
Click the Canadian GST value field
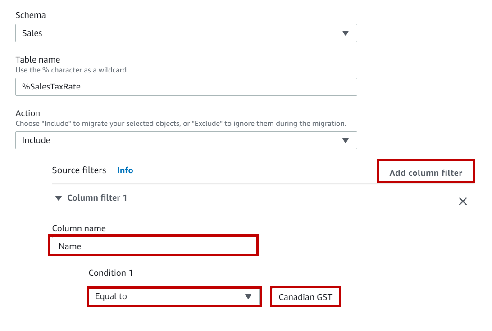pos(305,297)
